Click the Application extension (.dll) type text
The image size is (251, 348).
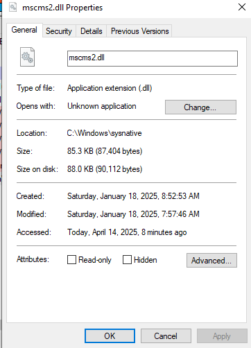click(110, 88)
